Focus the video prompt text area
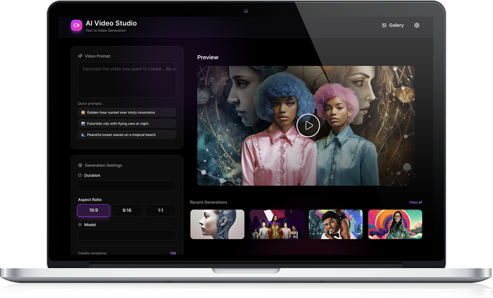 click(127, 80)
